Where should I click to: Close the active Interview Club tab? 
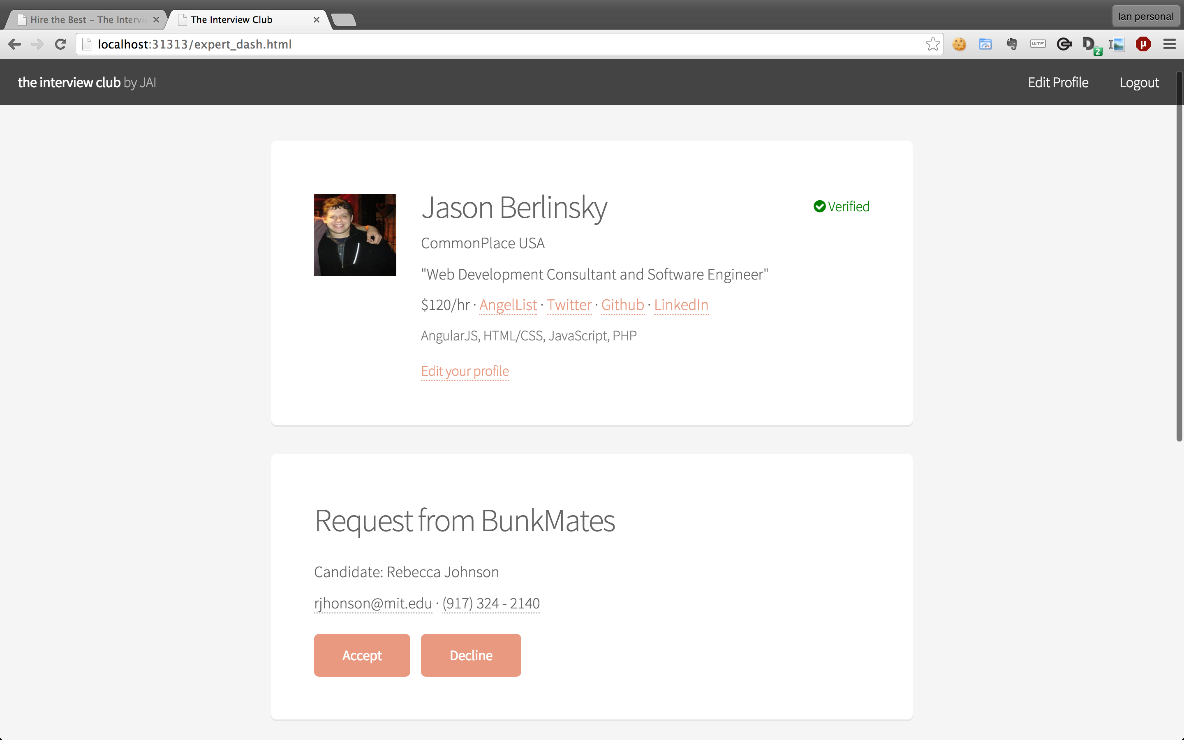317,20
